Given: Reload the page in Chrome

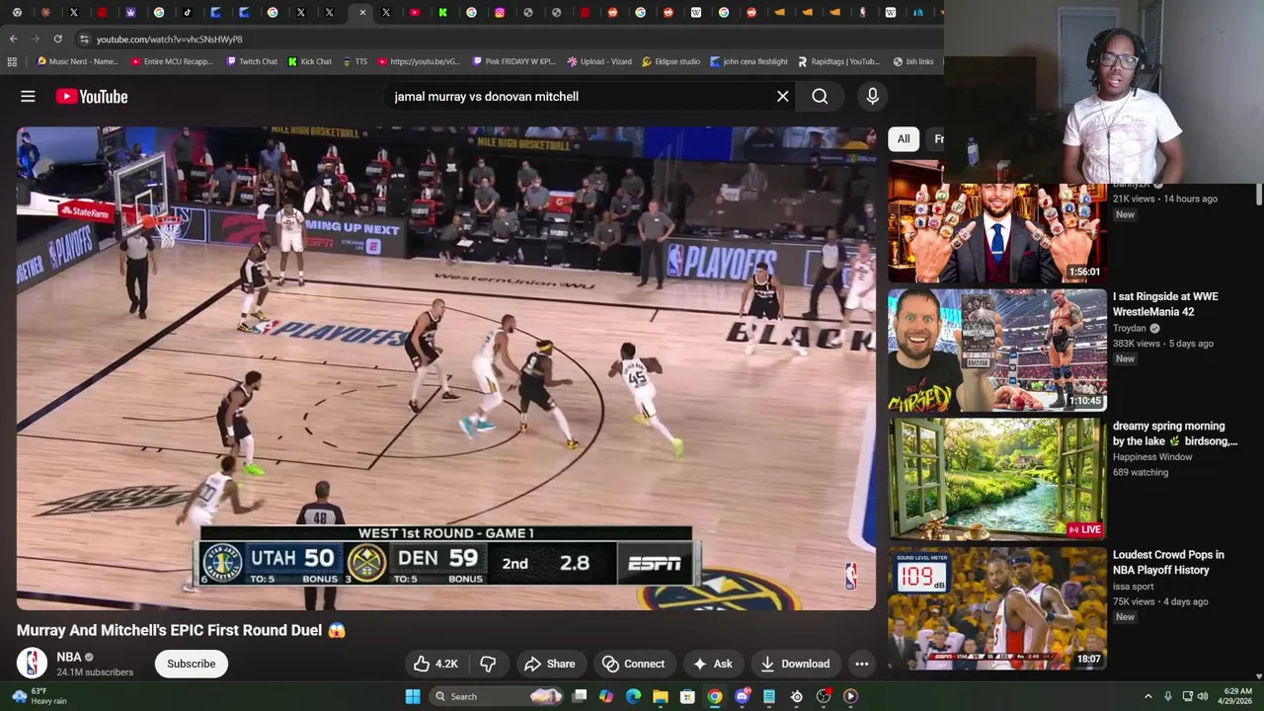Looking at the screenshot, I should point(58,39).
